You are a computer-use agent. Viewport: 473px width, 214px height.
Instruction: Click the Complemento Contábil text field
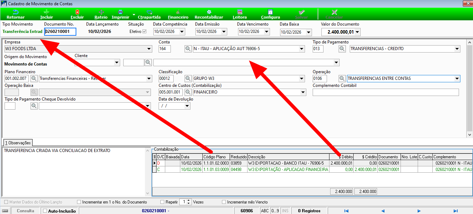[x=385, y=92]
